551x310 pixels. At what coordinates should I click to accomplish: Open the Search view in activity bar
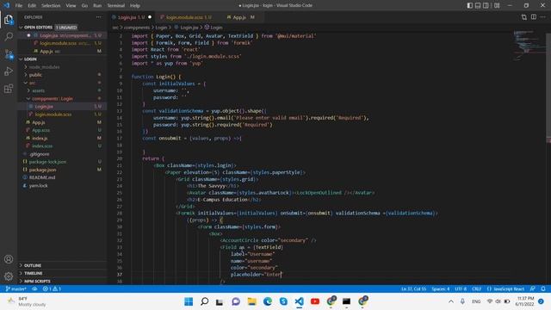click(9, 36)
